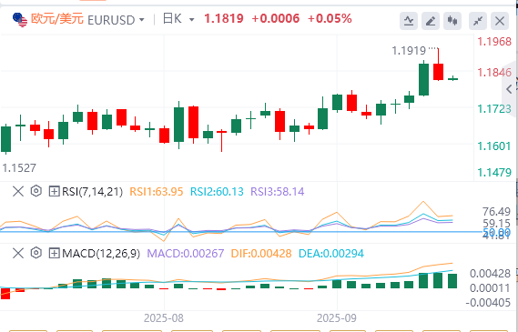Click the MACD:0.00267 value

click(x=186, y=254)
